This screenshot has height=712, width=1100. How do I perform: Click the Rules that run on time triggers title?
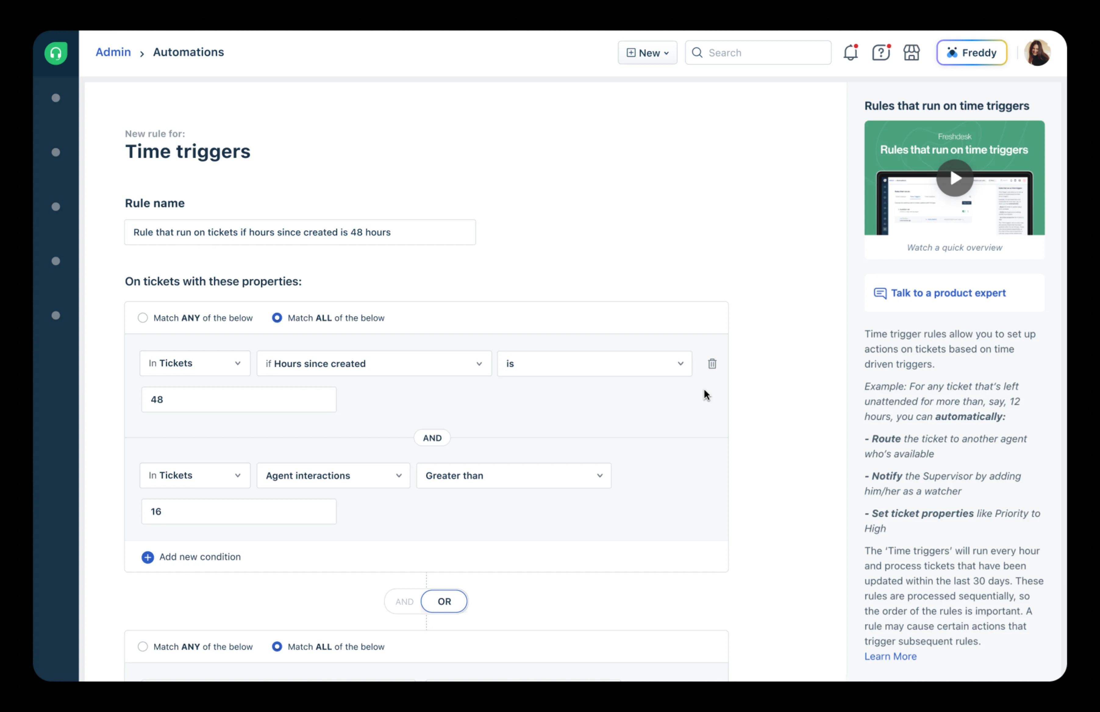point(947,106)
